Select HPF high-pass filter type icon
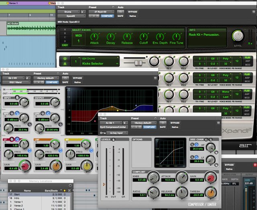Screen dimensions: 257x210 pyautogui.click(x=17, y=113)
